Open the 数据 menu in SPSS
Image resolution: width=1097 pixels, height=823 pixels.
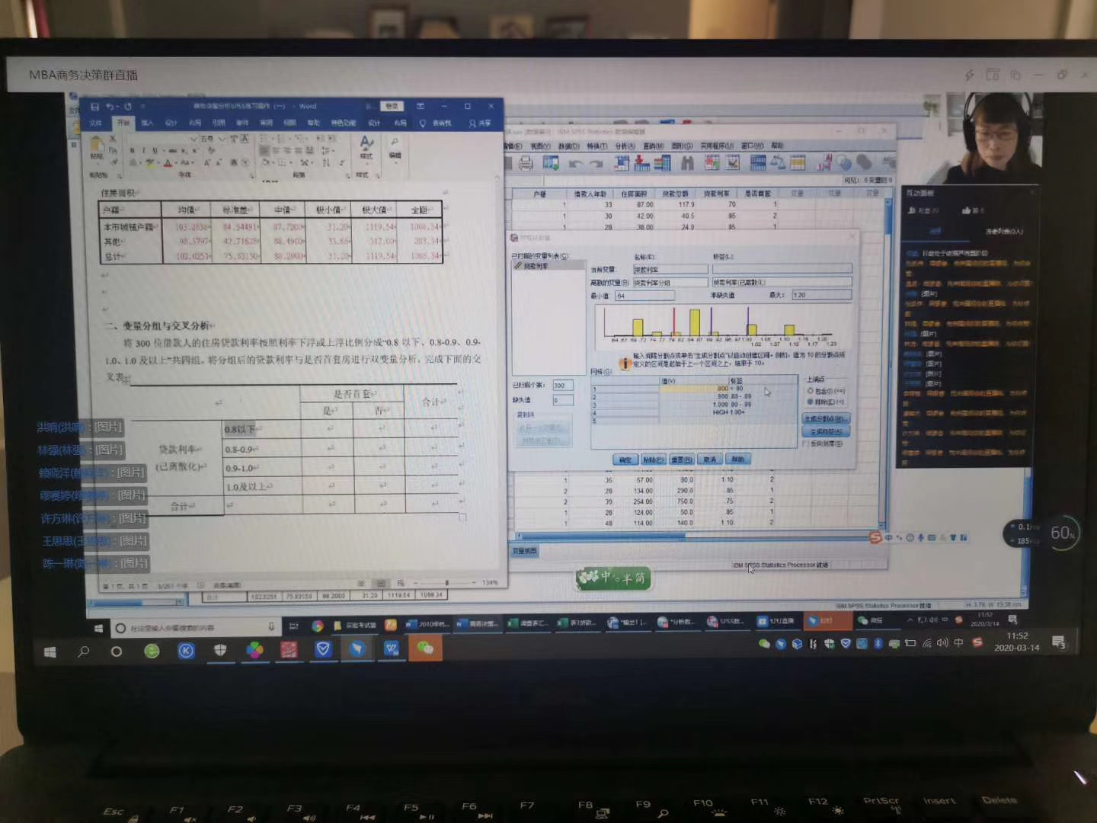click(x=568, y=146)
